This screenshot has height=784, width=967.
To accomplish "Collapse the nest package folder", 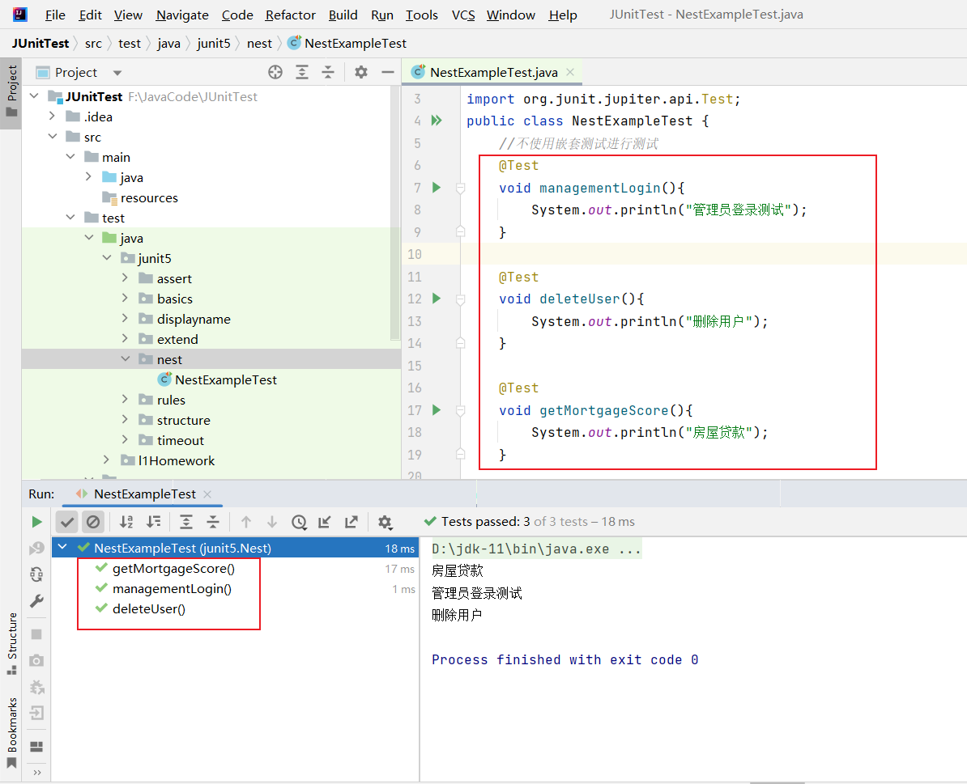I will pyautogui.click(x=126, y=359).
